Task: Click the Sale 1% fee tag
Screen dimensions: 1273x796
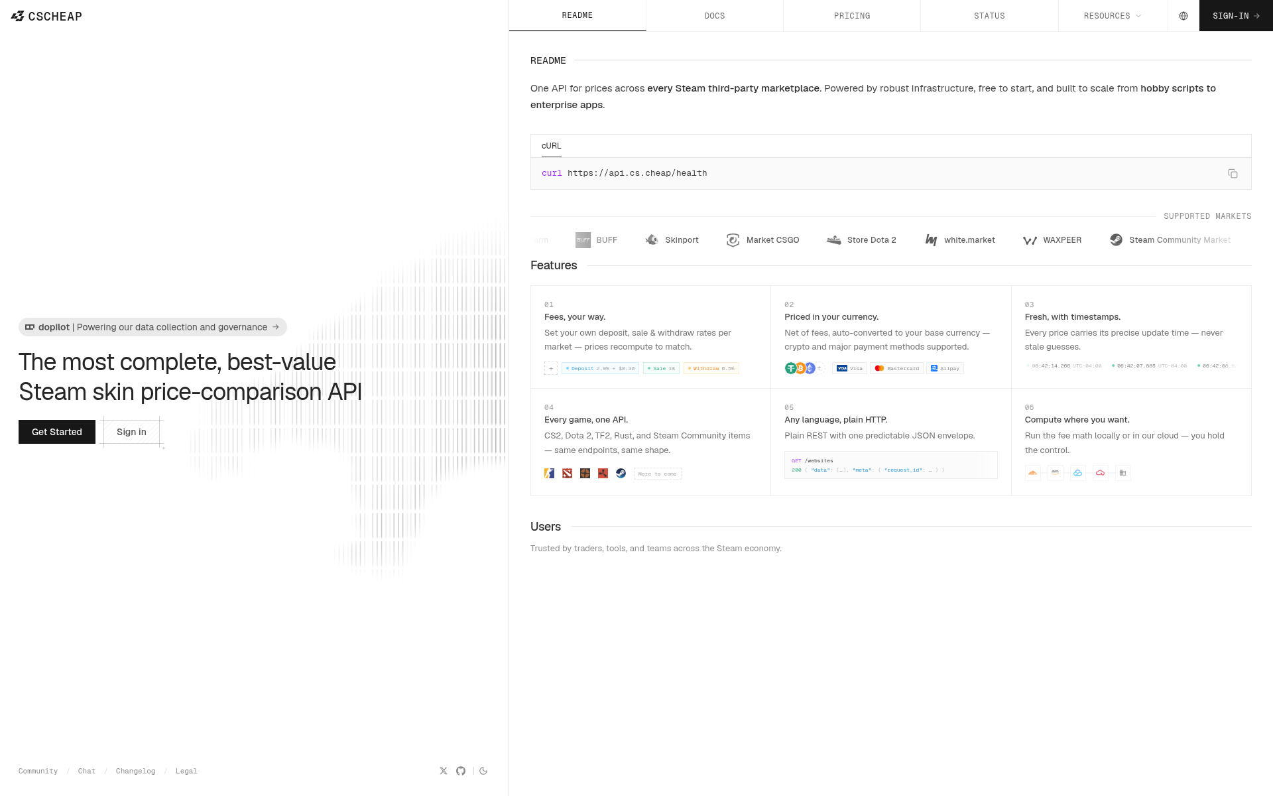Action: pyautogui.click(x=661, y=368)
